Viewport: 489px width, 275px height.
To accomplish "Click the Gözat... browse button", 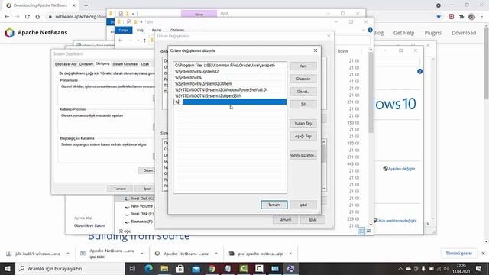I will 303,92.
